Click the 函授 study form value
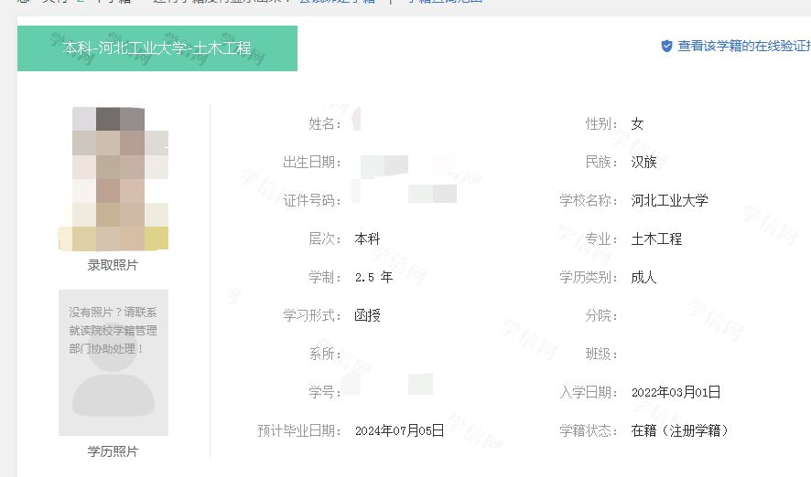This screenshot has height=477, width=811. click(367, 315)
